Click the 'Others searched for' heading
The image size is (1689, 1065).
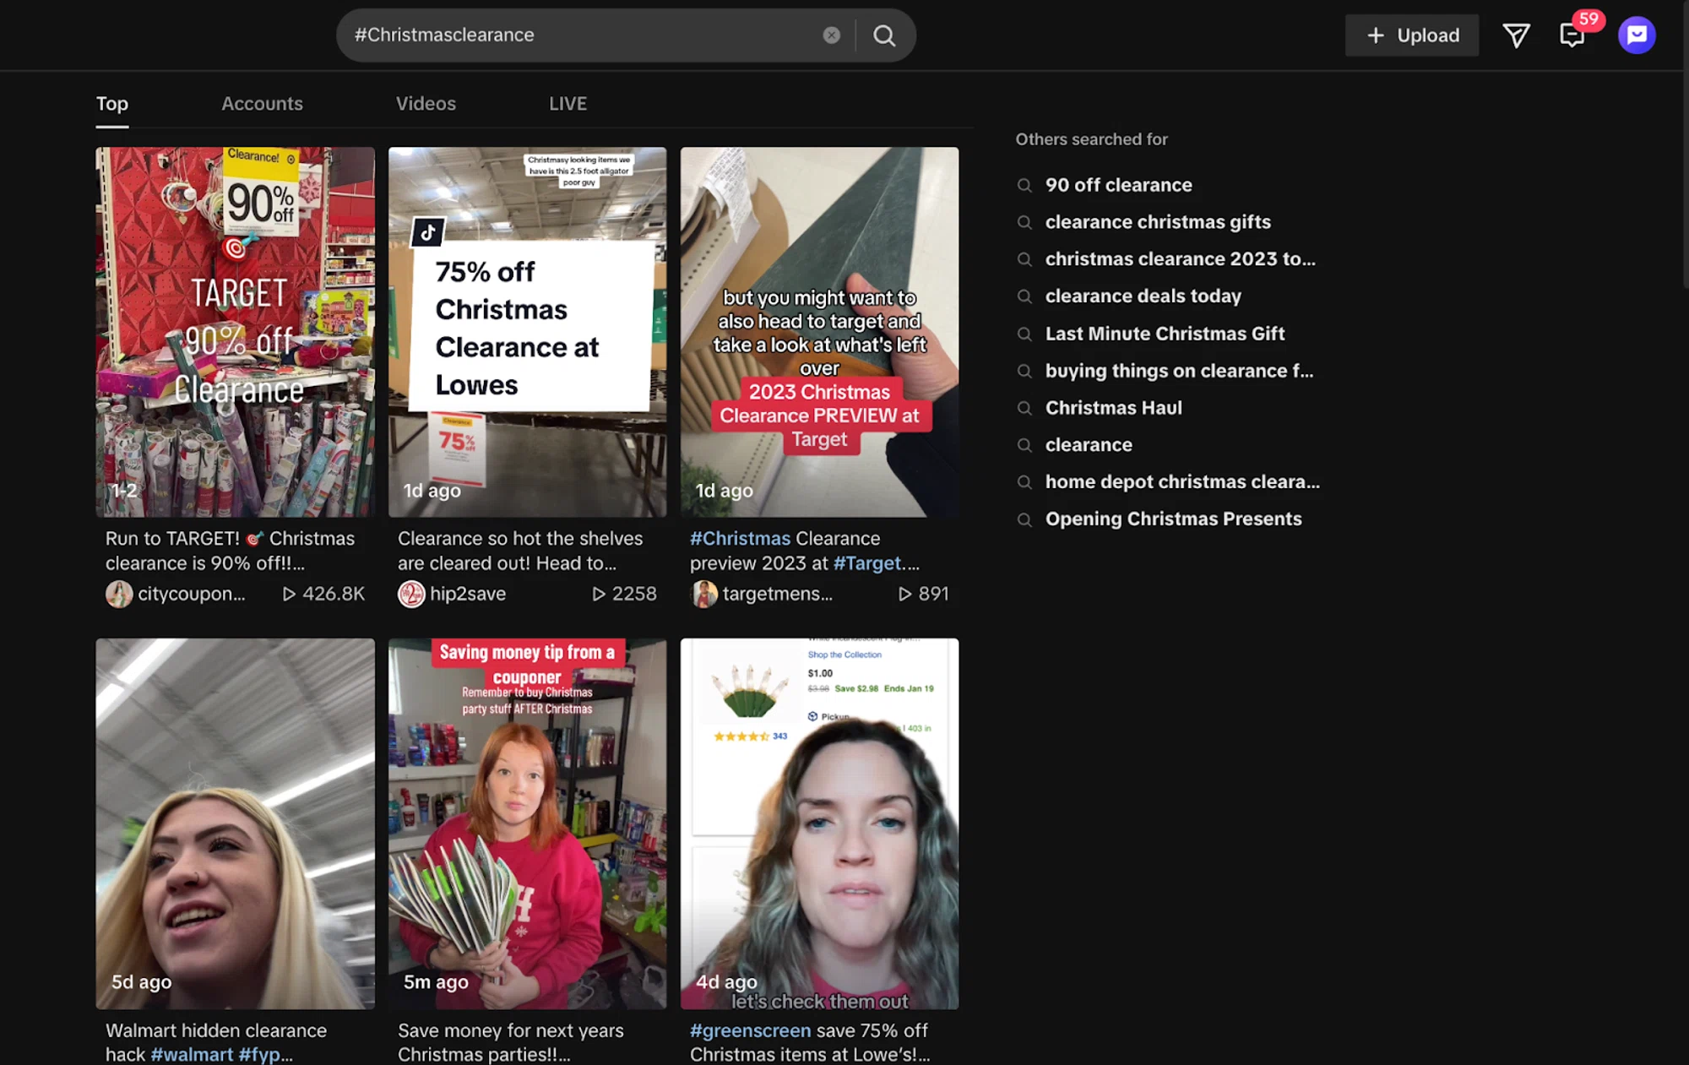[x=1091, y=139]
